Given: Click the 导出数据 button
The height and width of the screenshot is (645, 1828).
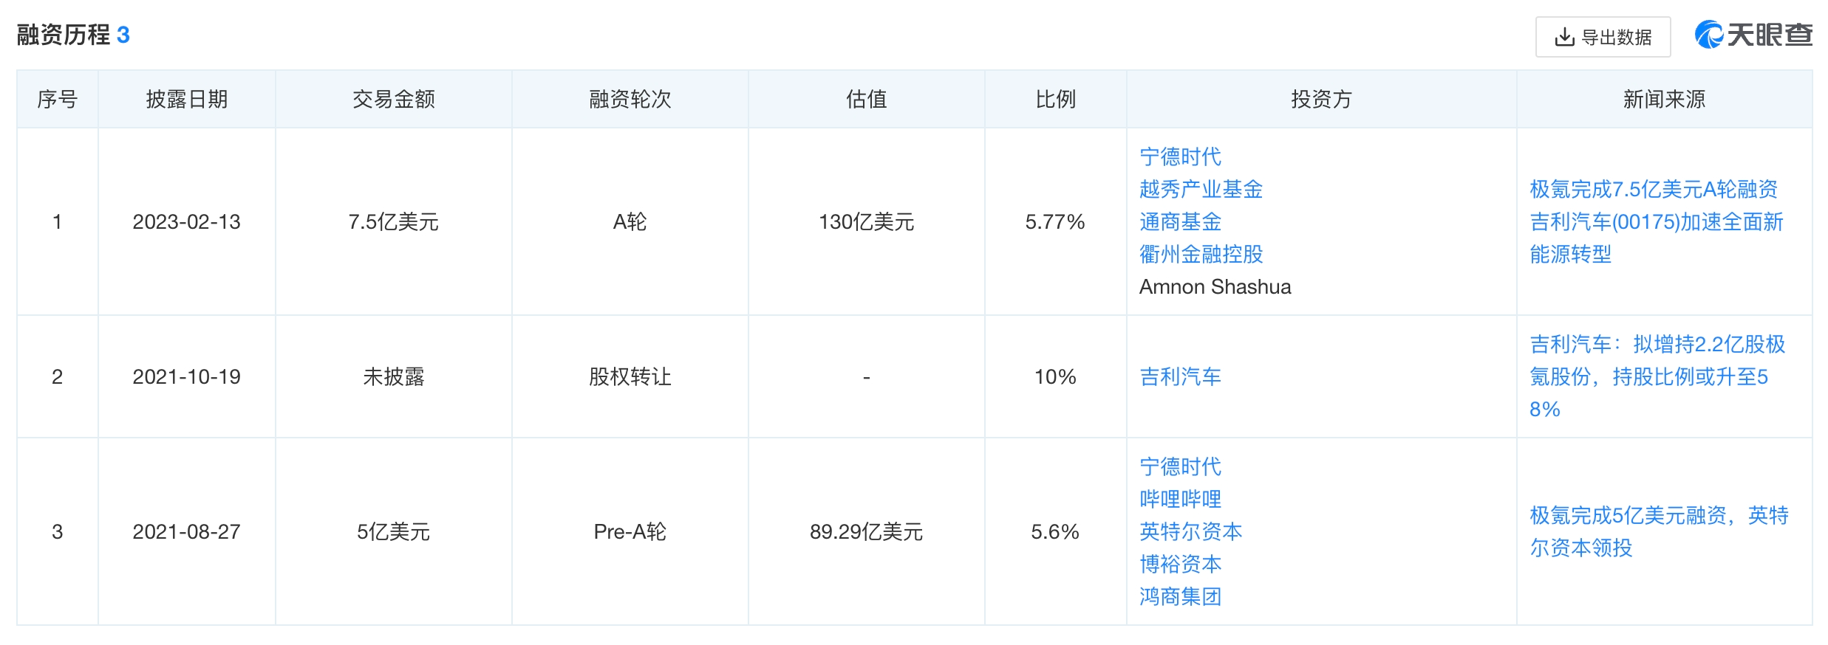Looking at the screenshot, I should coord(1603,37).
